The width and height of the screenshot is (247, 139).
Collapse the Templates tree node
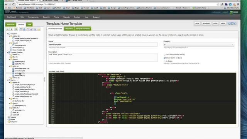(7, 34)
